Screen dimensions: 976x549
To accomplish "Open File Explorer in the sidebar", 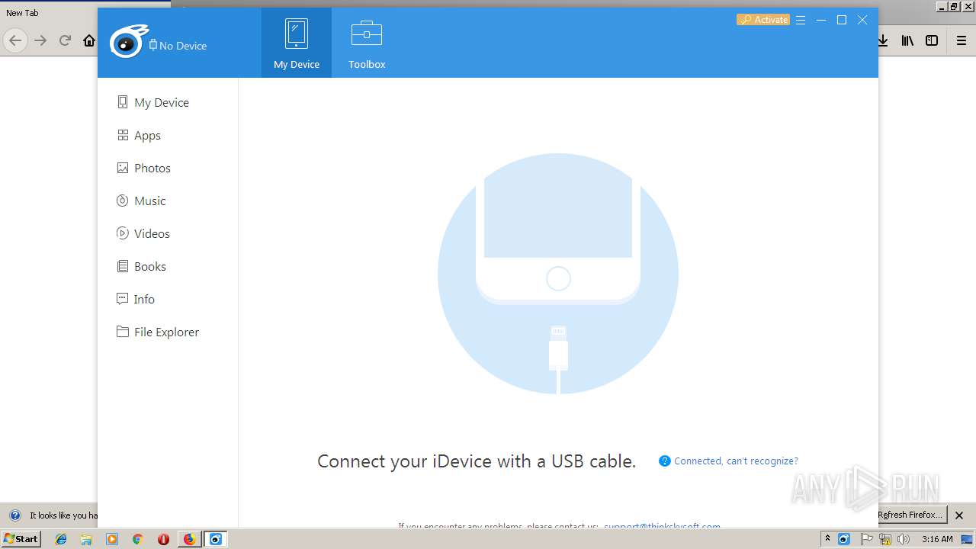I will pos(158,332).
